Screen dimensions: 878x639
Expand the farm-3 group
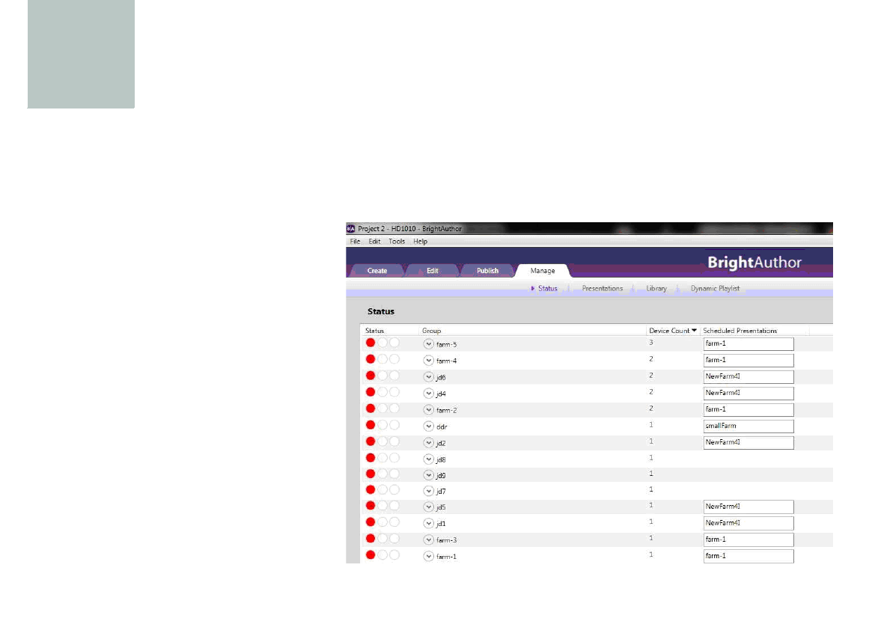[428, 540]
